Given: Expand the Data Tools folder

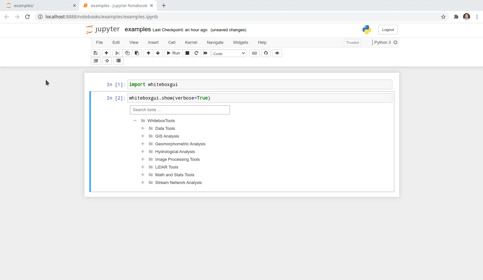Looking at the screenshot, I should pos(143,128).
